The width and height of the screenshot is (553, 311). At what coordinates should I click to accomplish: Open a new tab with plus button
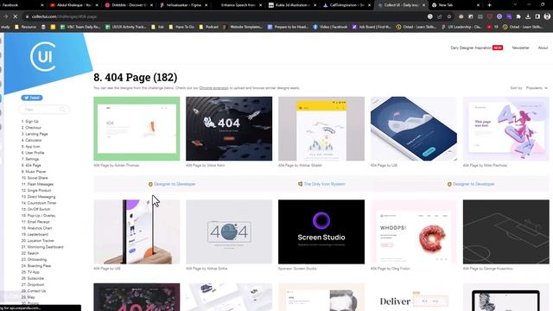(x=489, y=5)
